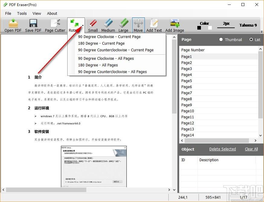Click document view scroll up arrow
The width and height of the screenshot is (264, 202).
174,37
